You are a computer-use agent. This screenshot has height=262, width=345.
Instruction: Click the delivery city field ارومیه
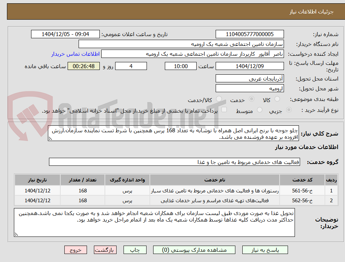[250, 89]
